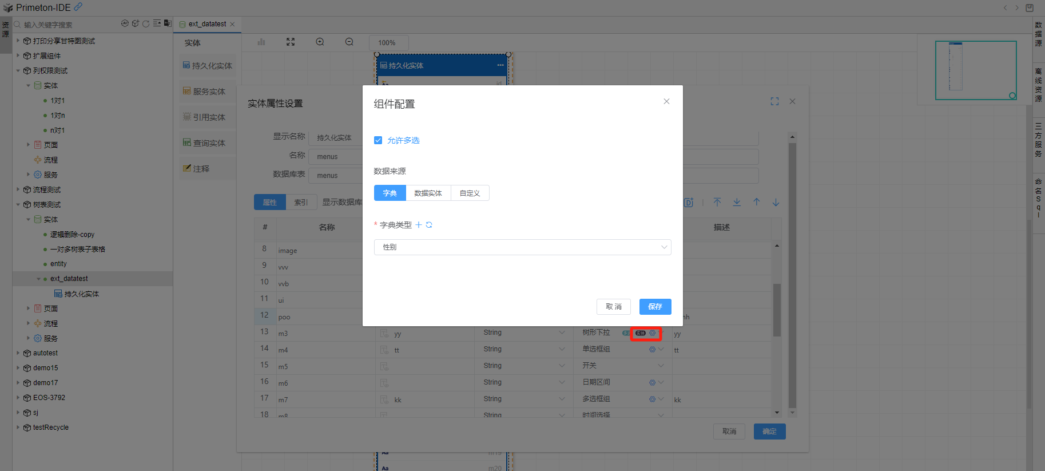Click the 保存 button
The height and width of the screenshot is (471, 1045).
[655, 307]
